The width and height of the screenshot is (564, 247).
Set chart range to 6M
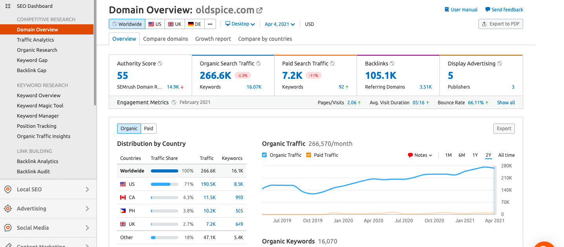pos(462,155)
